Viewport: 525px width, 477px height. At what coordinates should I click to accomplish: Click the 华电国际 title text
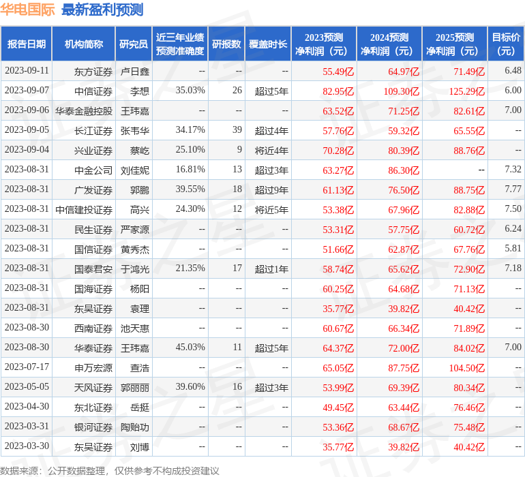pos(27,10)
